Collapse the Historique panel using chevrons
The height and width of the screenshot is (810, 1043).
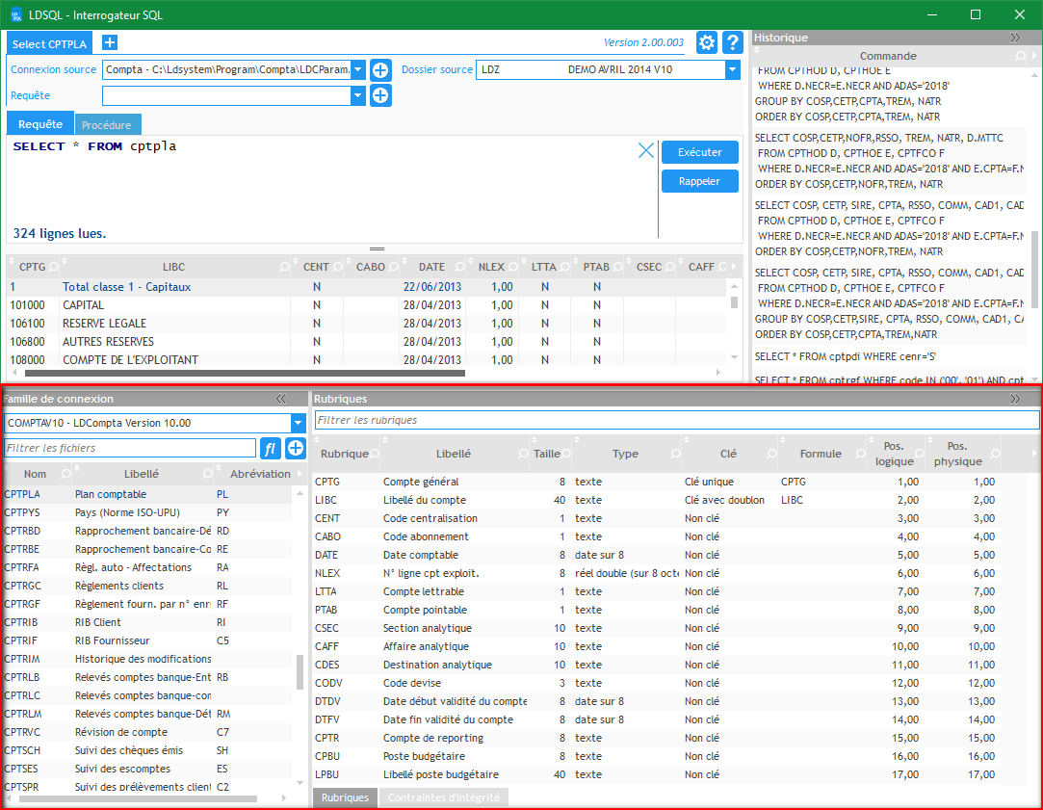pyautogui.click(x=1015, y=38)
